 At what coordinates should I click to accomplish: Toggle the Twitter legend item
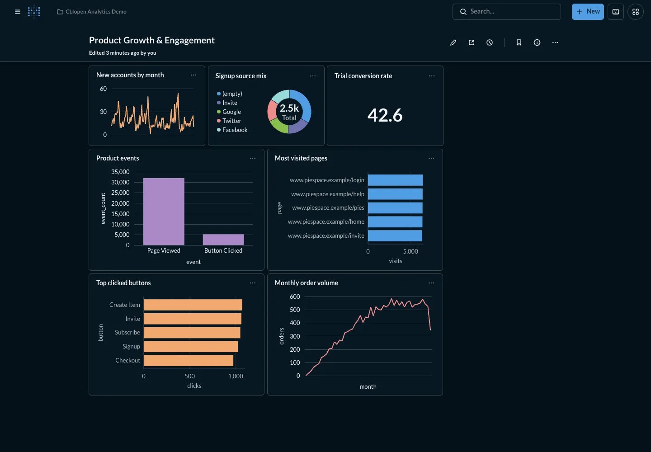coord(229,121)
